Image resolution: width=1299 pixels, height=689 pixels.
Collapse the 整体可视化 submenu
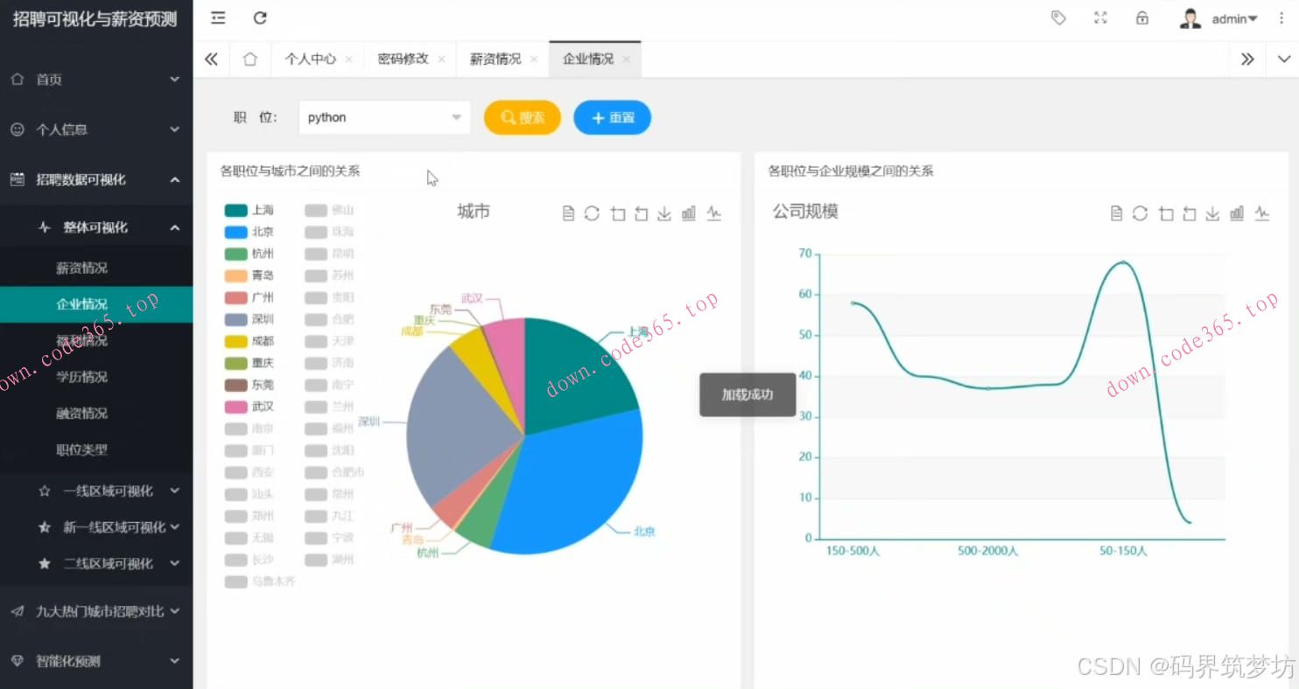tap(96, 227)
